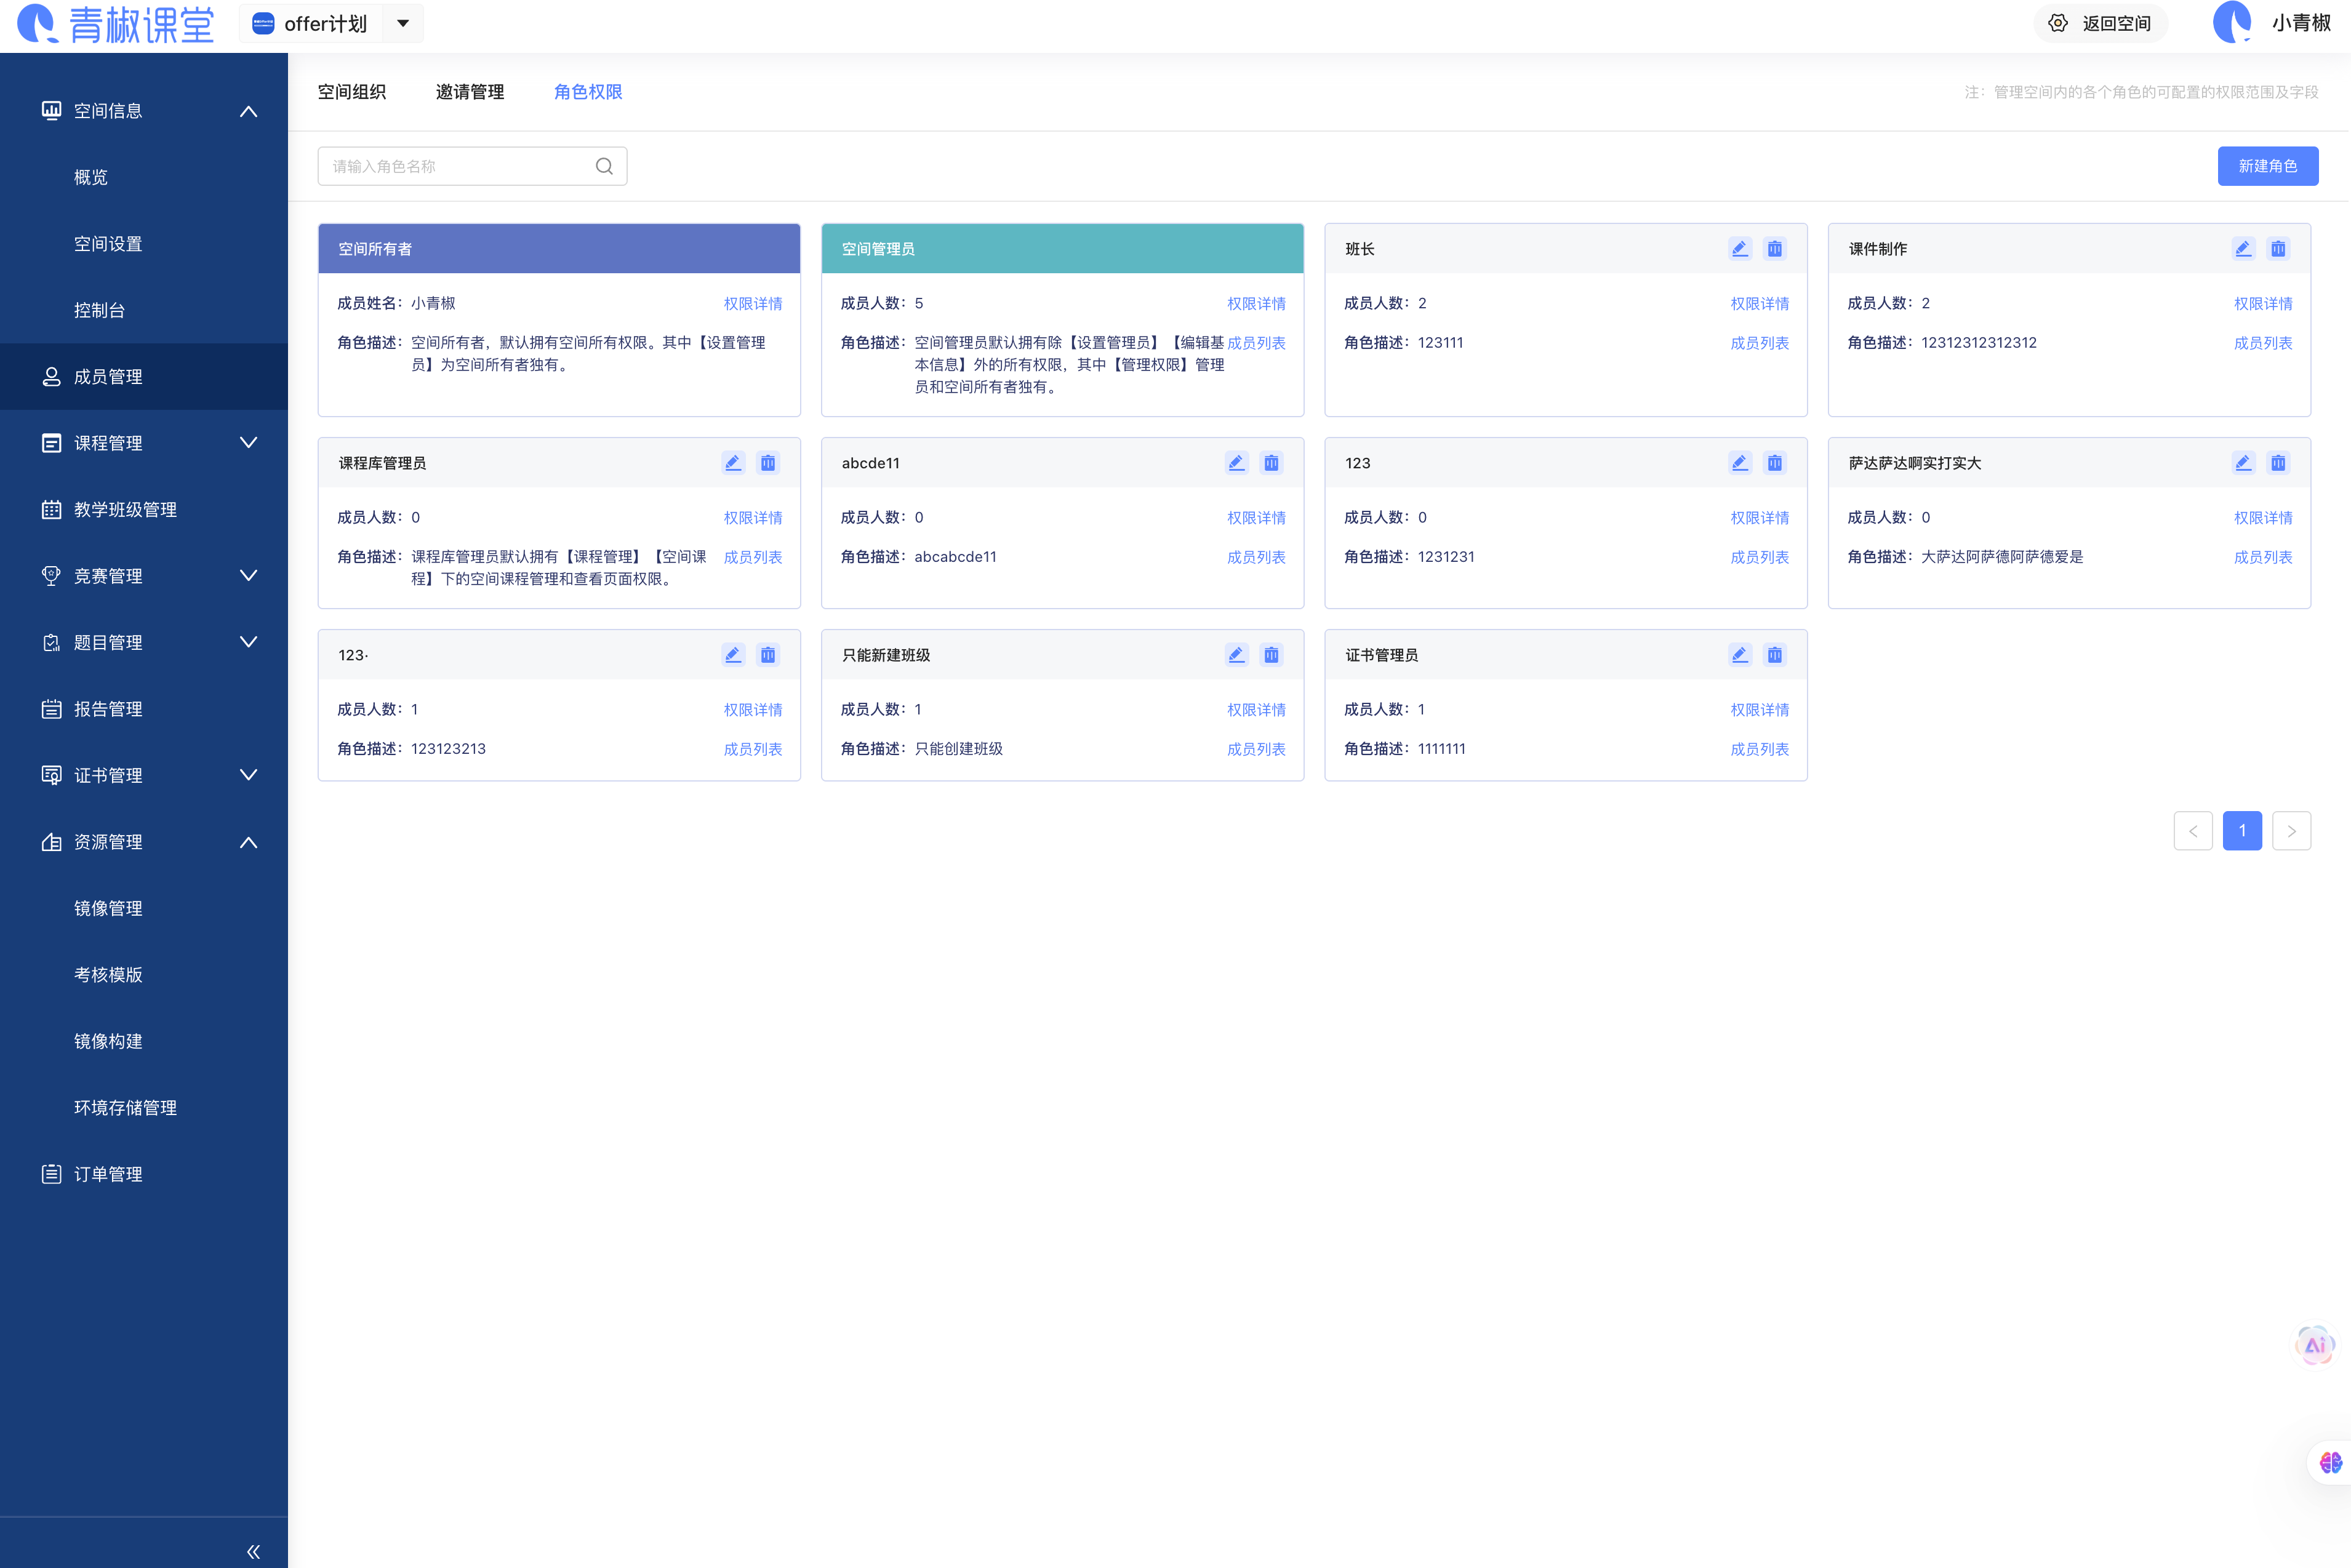Screen dimensions: 2351x1568
Task: Open the floating AI assistant icon
Action: point(2314,1345)
